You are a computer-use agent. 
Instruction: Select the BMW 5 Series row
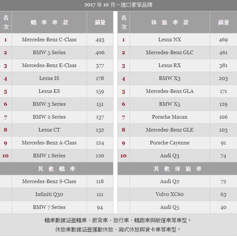[x=56, y=53]
